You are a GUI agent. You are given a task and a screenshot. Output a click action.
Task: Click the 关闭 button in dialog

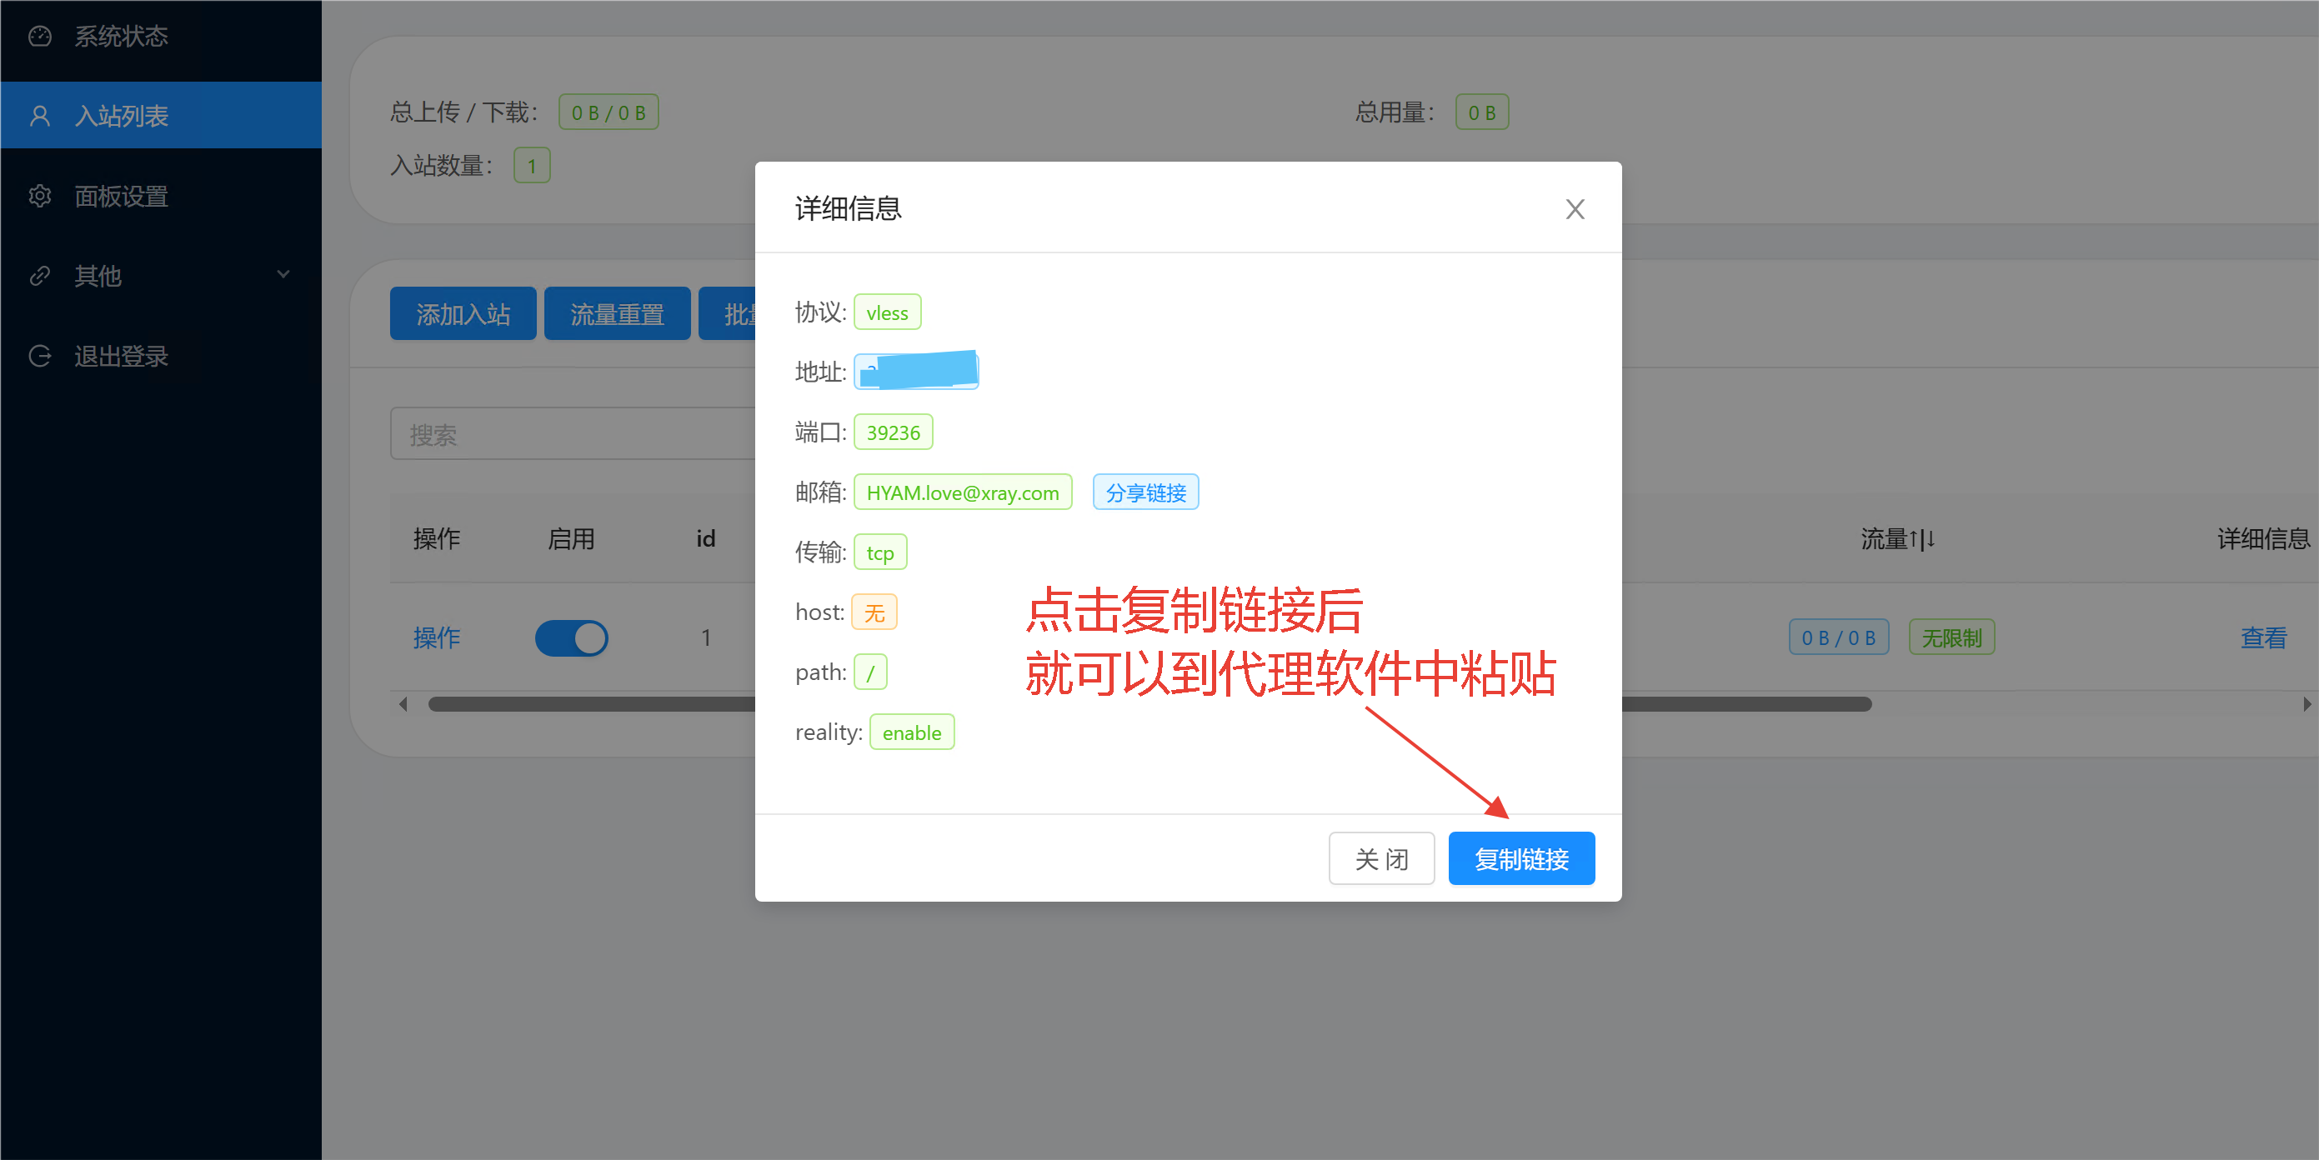1381,858
